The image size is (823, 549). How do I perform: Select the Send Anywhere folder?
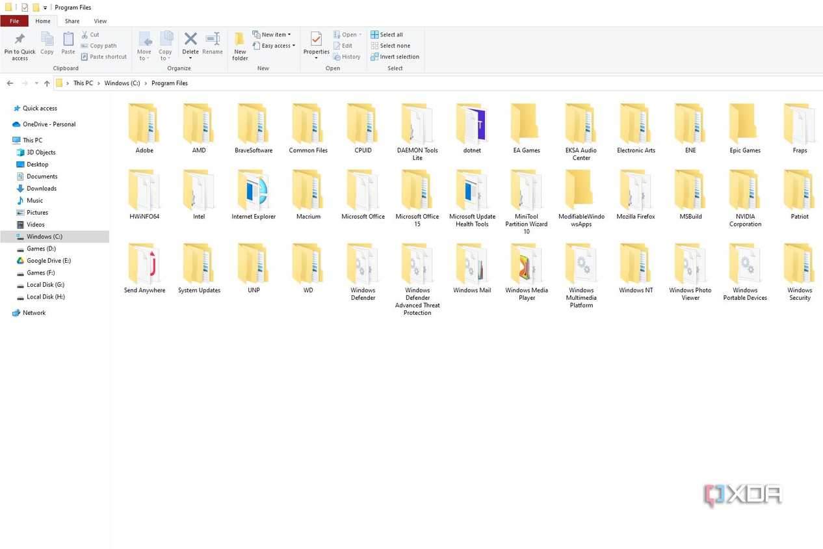click(x=144, y=268)
